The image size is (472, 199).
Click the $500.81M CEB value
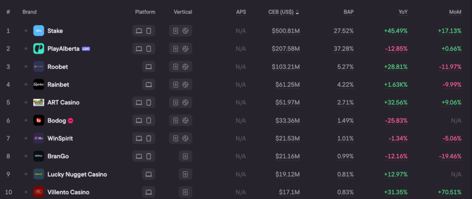pyautogui.click(x=286, y=31)
